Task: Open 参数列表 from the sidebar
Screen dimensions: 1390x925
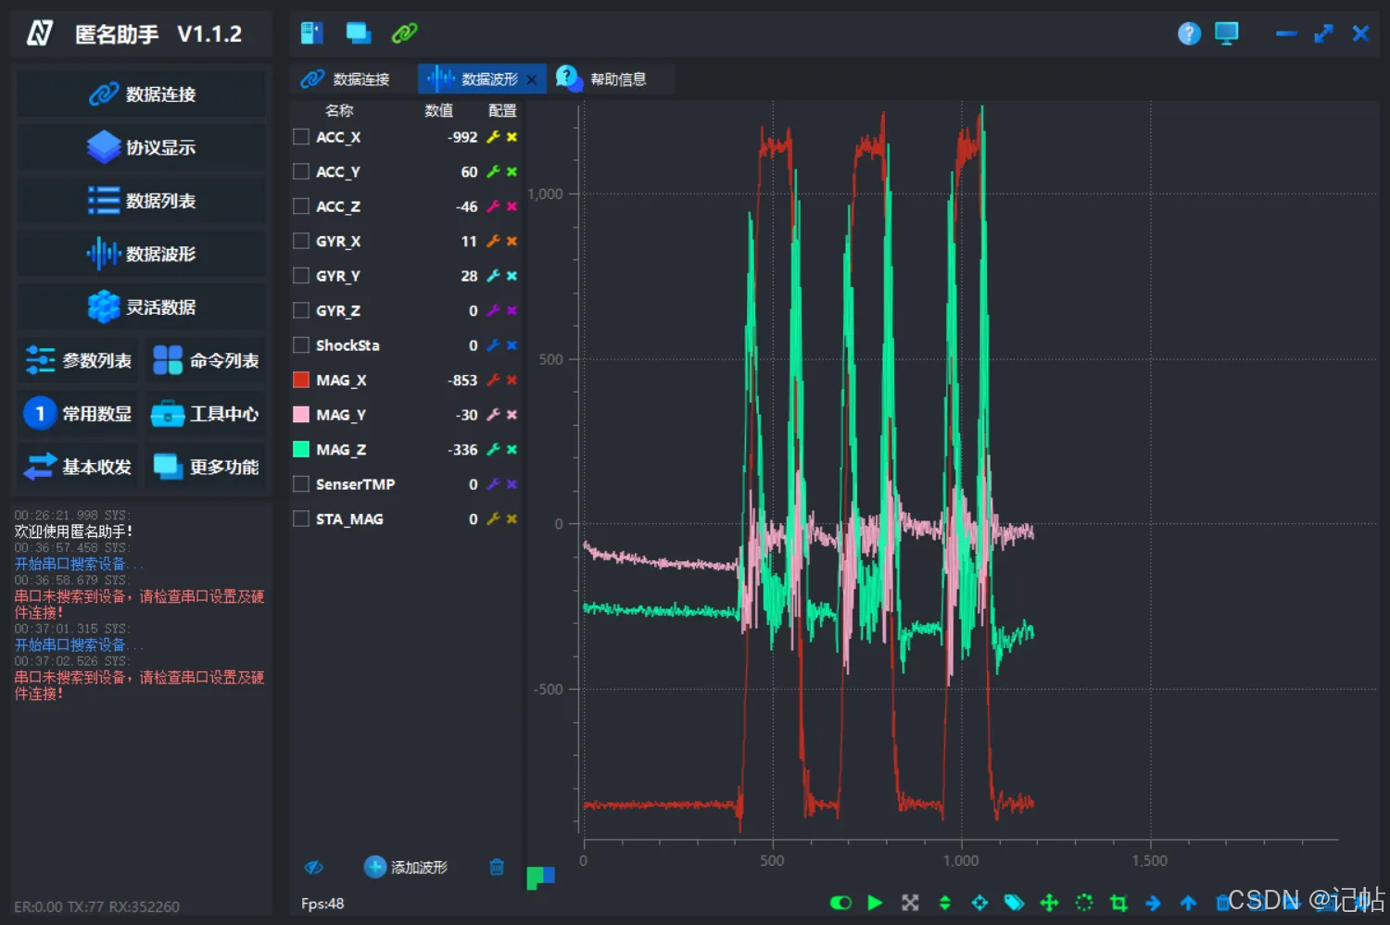Action: pyautogui.click(x=79, y=360)
